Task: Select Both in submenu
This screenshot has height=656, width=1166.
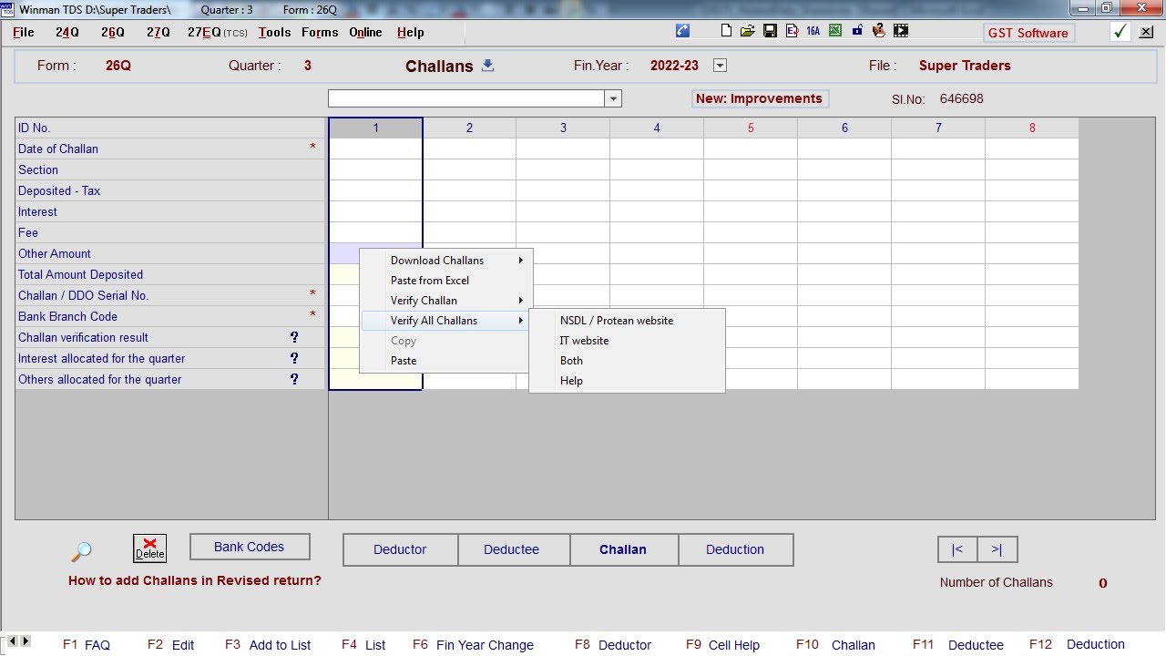Action: [x=627, y=361]
